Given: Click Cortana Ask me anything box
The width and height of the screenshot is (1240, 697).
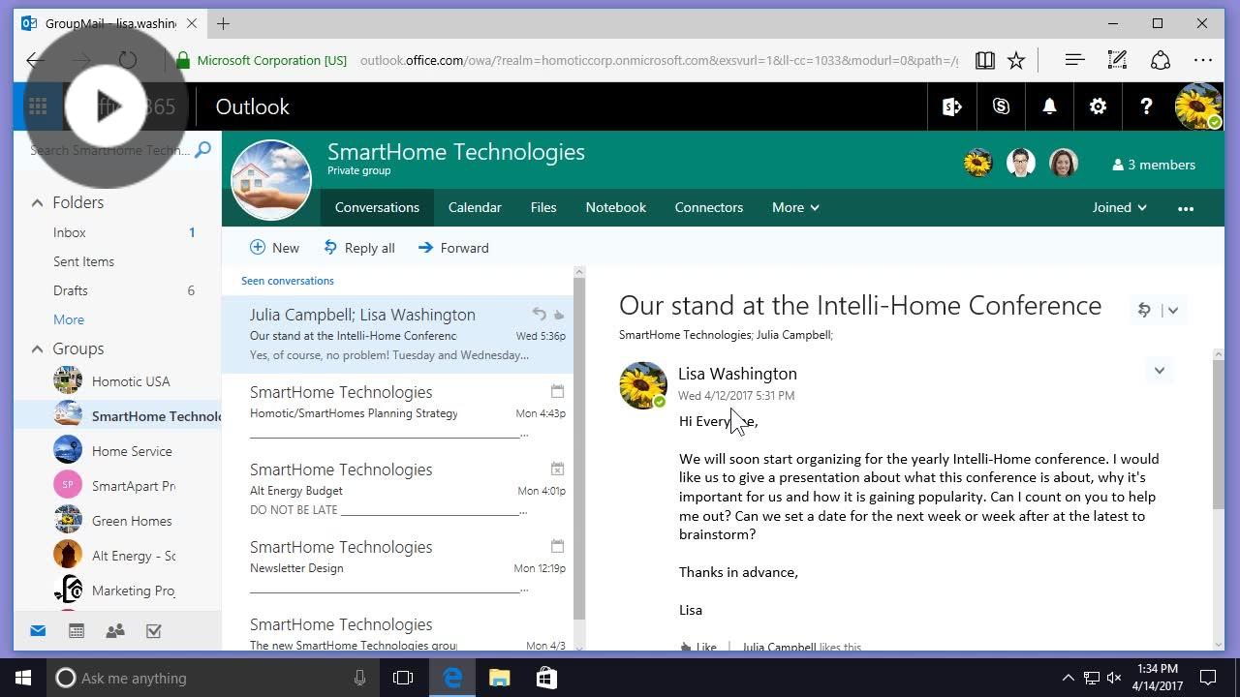Looking at the screenshot, I should point(213,678).
